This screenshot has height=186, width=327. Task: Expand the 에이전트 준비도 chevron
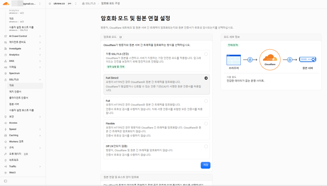[40, 42]
